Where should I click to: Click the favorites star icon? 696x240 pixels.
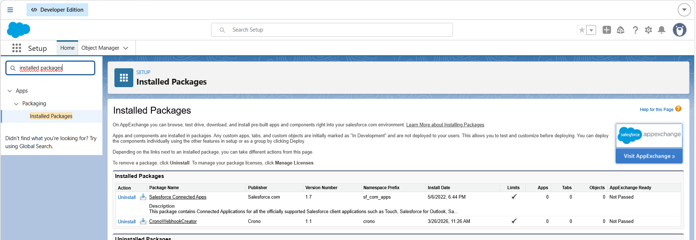pyautogui.click(x=582, y=30)
